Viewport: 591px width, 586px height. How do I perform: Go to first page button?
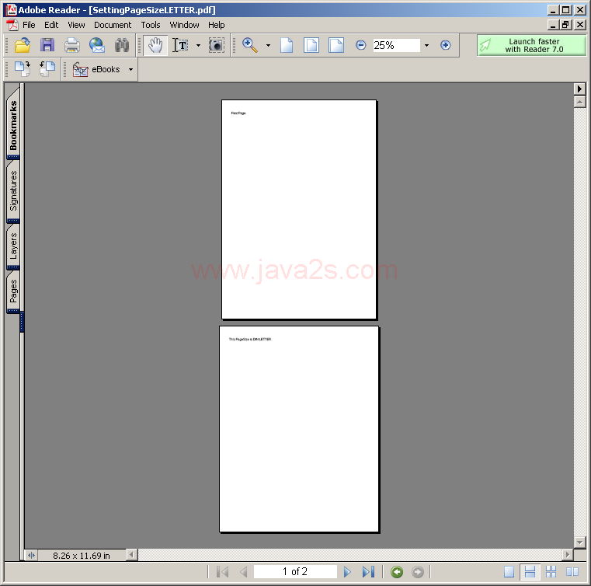[222, 572]
